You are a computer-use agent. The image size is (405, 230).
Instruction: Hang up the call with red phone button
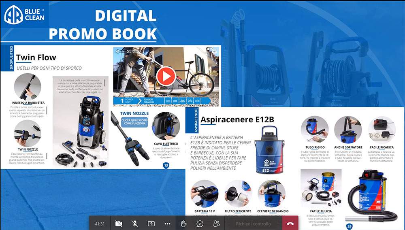click(290, 224)
